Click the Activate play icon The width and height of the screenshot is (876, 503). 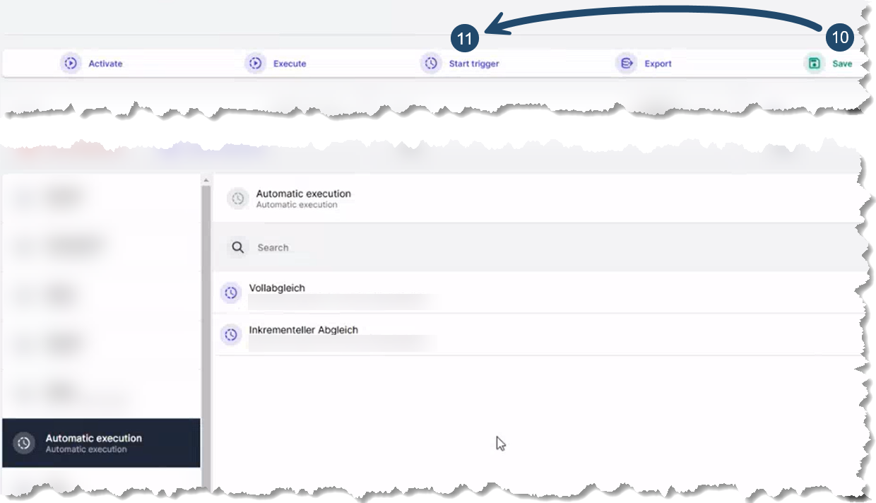pyautogui.click(x=71, y=64)
